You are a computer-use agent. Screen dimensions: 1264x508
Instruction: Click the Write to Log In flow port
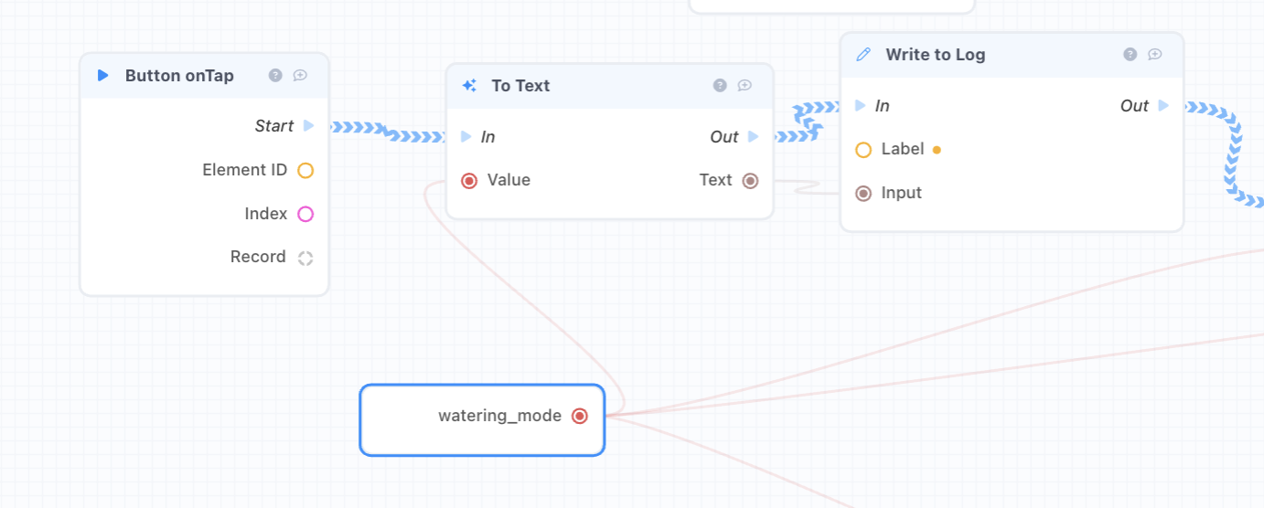(x=861, y=106)
